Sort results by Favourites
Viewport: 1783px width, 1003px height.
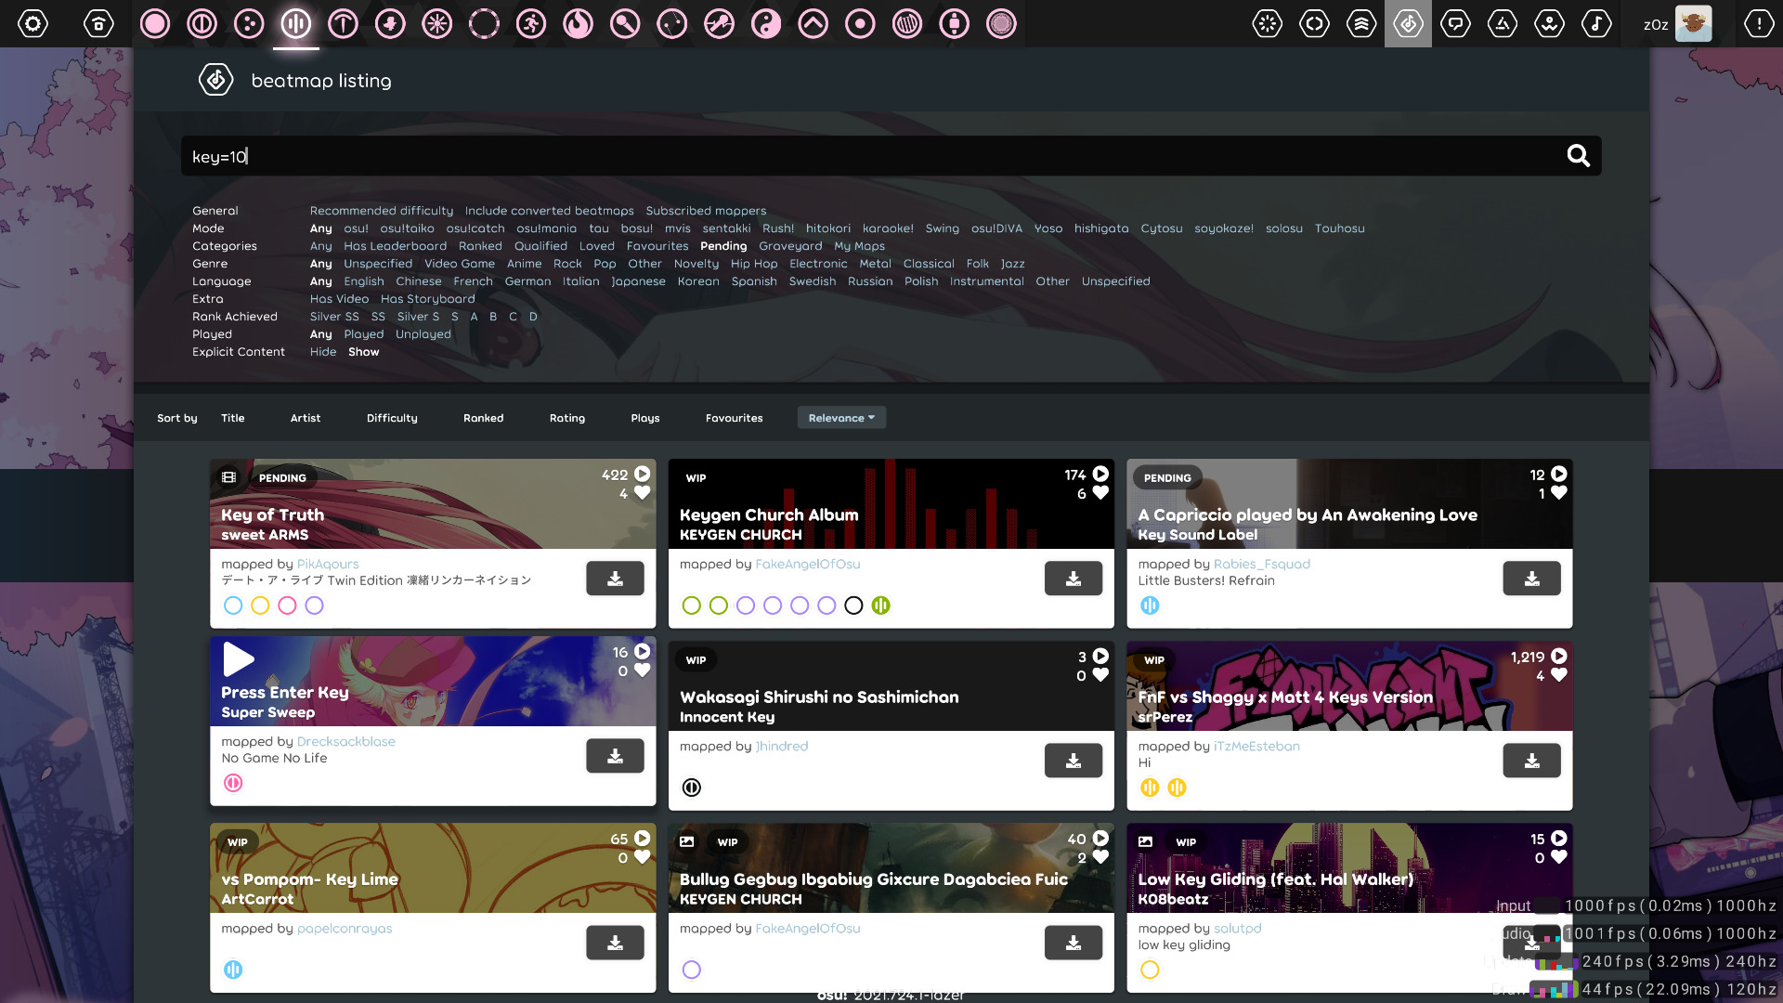tap(734, 418)
